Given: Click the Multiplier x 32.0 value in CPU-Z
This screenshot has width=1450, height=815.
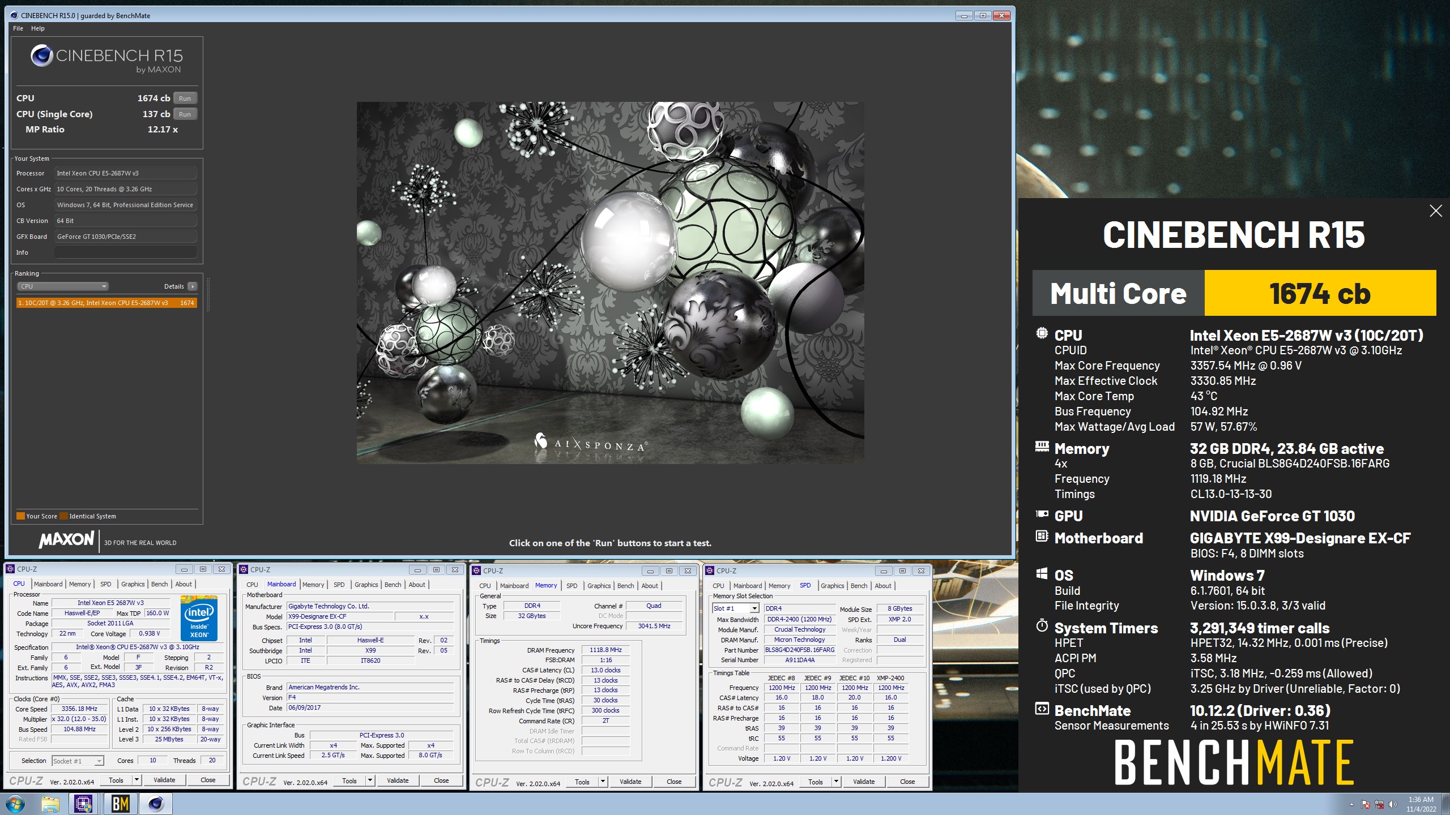Looking at the screenshot, I should [79, 719].
